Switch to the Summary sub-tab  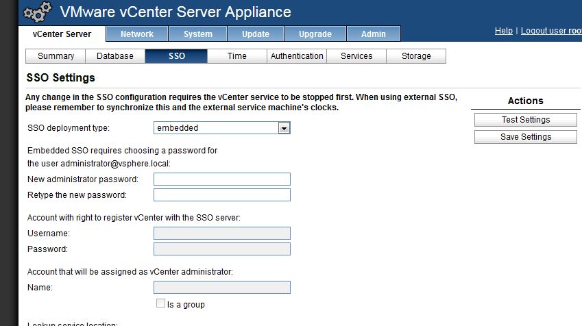click(56, 56)
